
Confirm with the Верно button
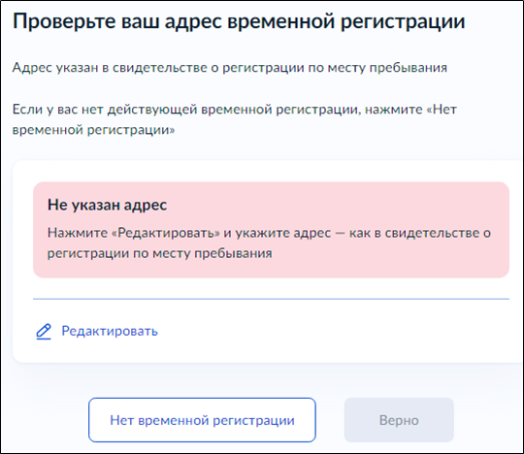click(399, 420)
